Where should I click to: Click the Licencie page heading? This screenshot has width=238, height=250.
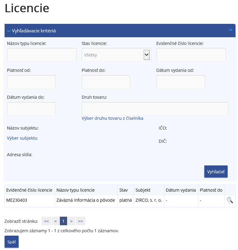pyautogui.click(x=27, y=8)
